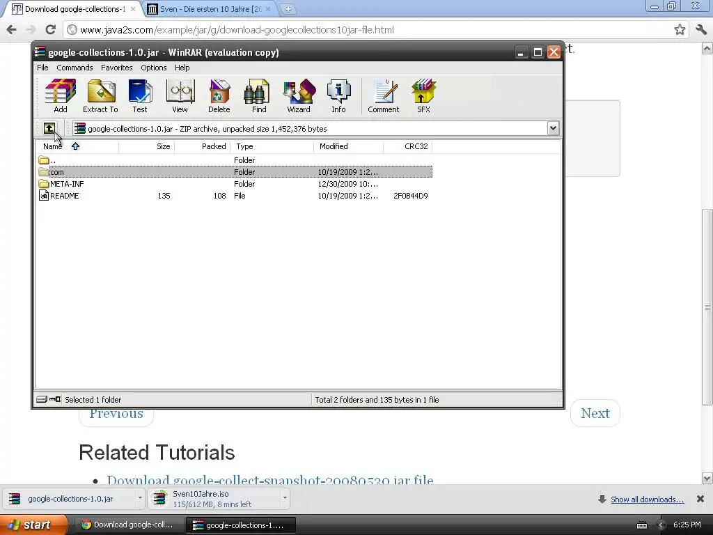Launch the Wizard tool

click(x=299, y=96)
